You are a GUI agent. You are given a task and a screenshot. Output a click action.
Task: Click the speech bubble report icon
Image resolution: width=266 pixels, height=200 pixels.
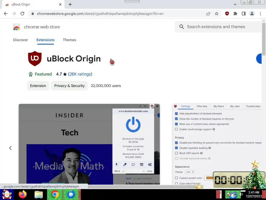coord(133,165)
